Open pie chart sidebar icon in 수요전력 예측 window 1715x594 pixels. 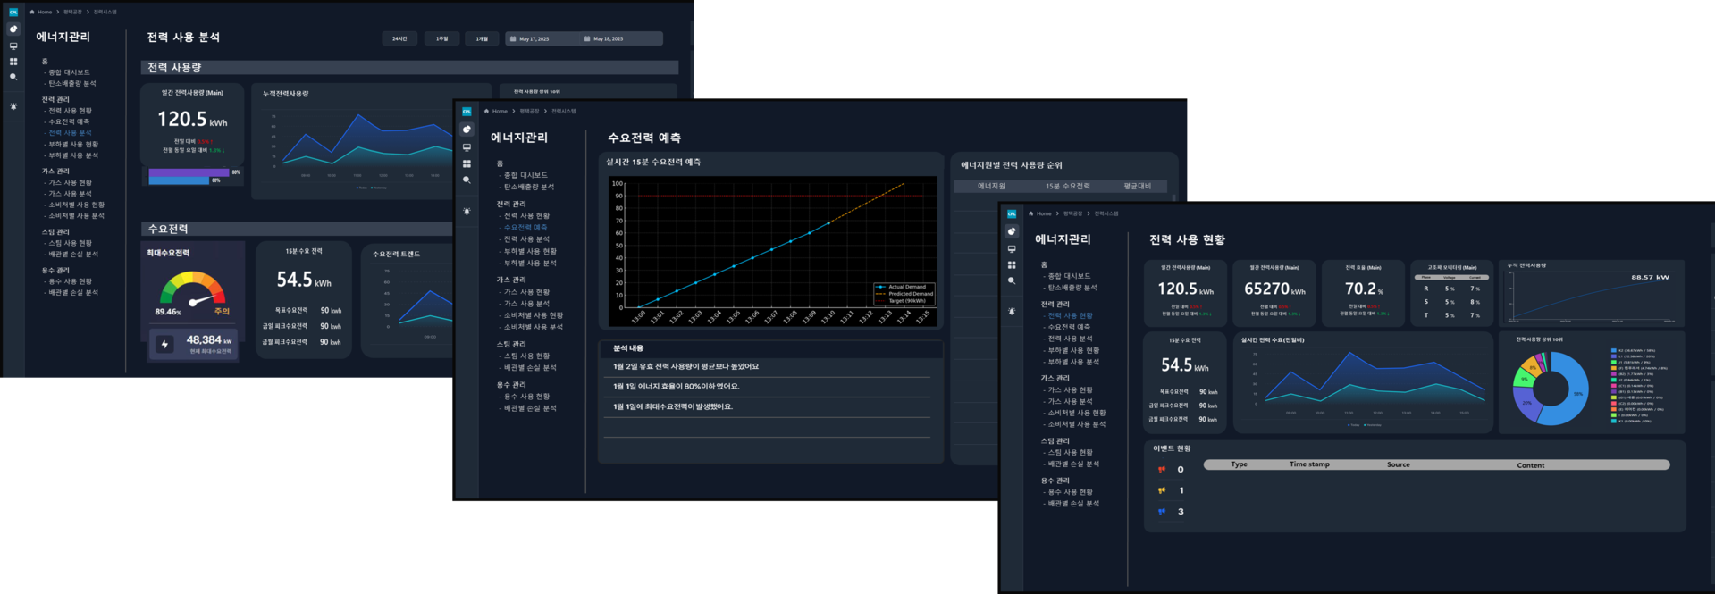(x=467, y=130)
